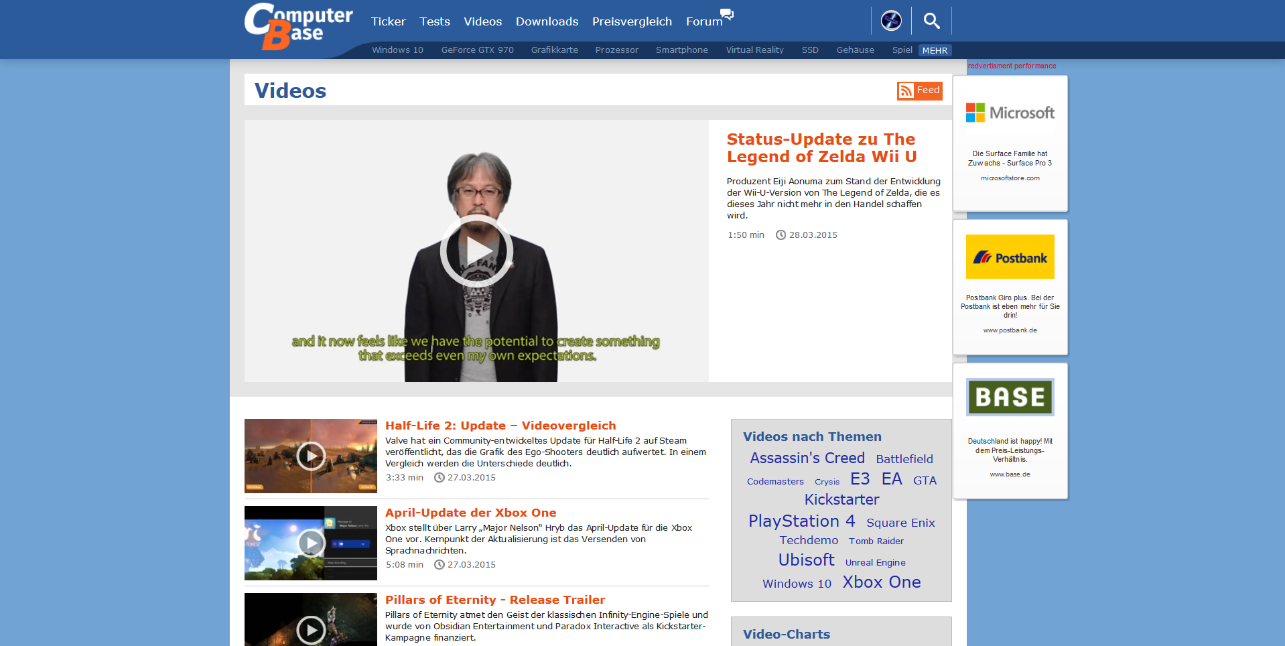The image size is (1285, 646).
Task: Select the Virtual Reality topic
Action: 755,50
